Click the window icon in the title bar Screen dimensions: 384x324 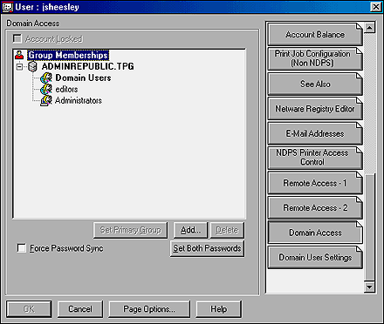[7, 7]
